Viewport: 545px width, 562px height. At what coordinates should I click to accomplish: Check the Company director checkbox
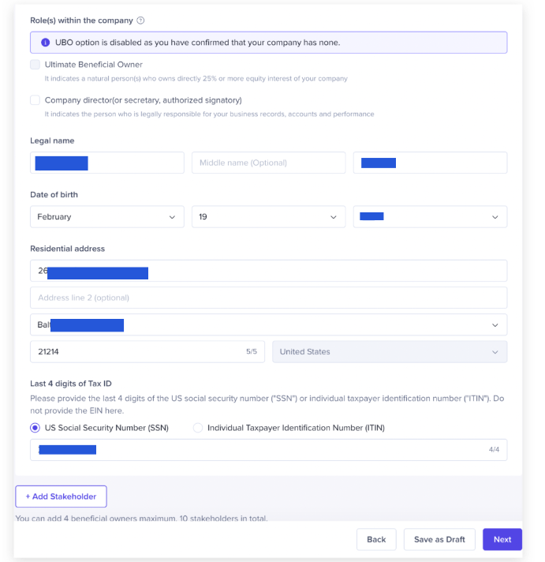pos(35,100)
